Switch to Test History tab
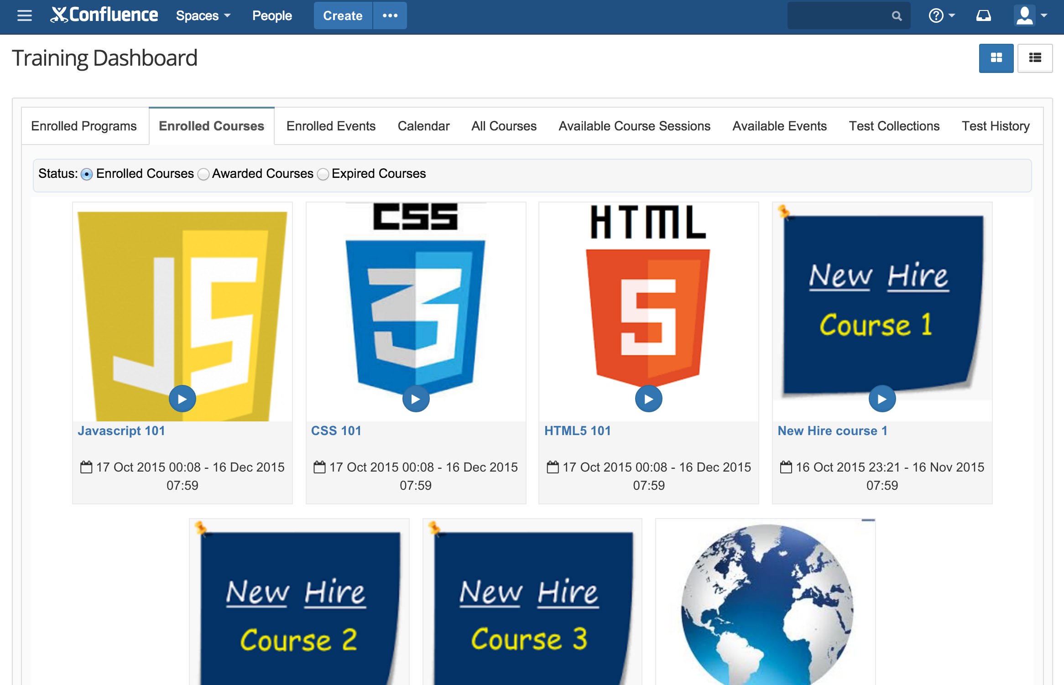Image resolution: width=1064 pixels, height=685 pixels. point(995,126)
